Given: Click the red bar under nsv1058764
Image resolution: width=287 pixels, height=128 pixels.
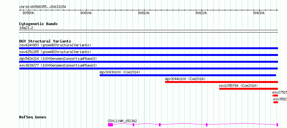Looking at the screenshot, I should [249, 89].
